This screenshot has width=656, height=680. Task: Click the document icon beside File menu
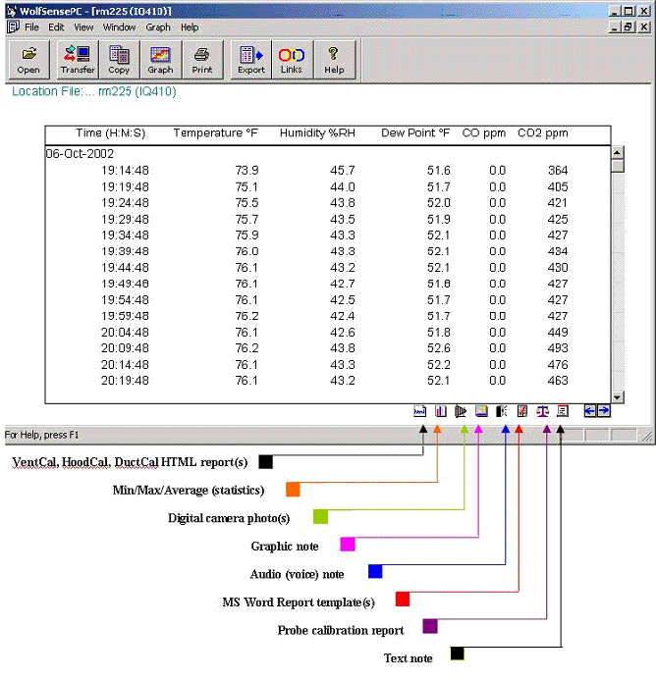pyautogui.click(x=13, y=26)
